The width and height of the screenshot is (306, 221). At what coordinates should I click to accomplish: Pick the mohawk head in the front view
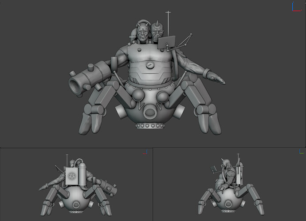[x=157, y=31]
